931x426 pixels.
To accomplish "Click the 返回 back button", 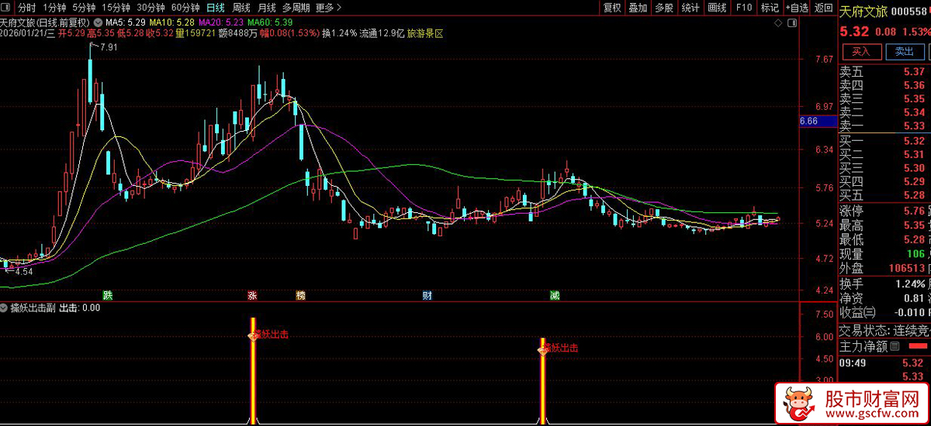I will click(823, 8).
